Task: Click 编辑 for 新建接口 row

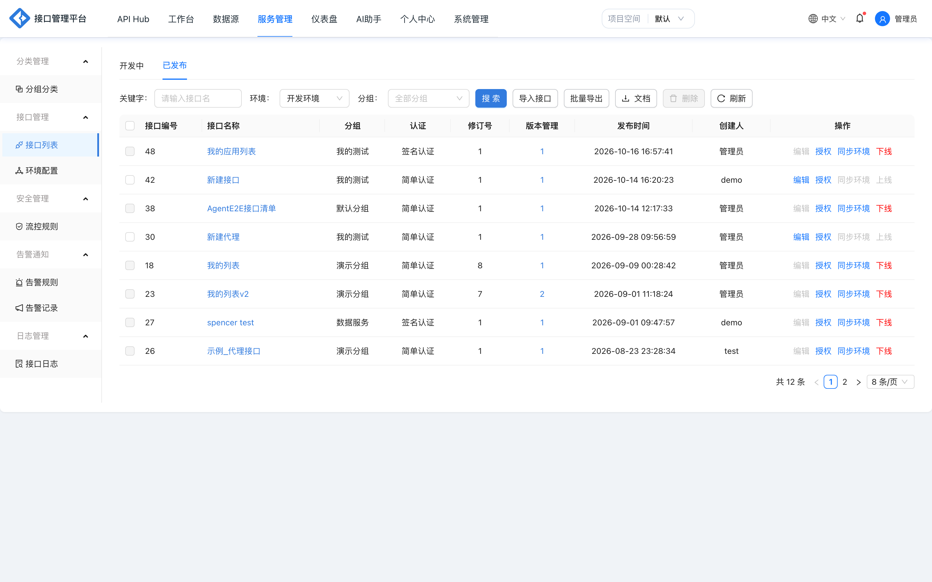Action: point(801,180)
